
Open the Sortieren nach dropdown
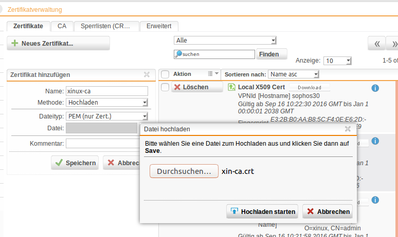(293, 74)
